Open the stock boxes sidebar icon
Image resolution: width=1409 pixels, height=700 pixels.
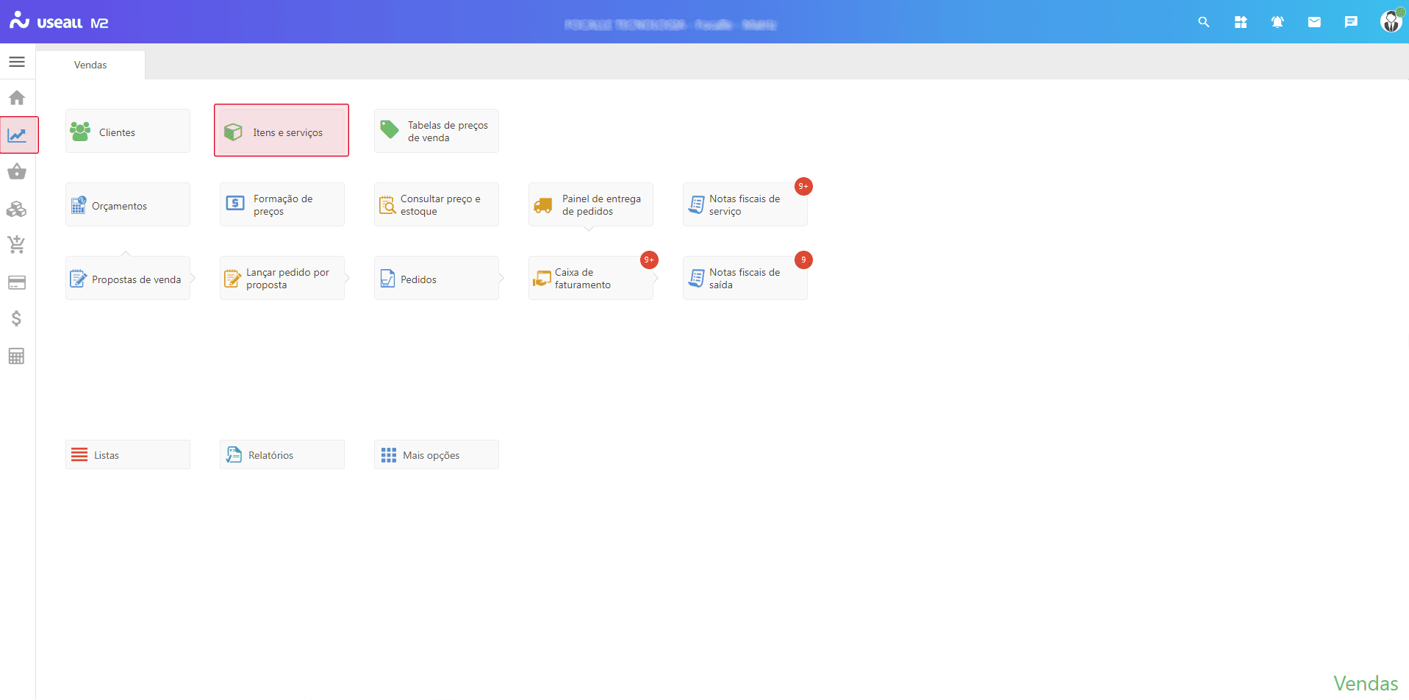(17, 210)
